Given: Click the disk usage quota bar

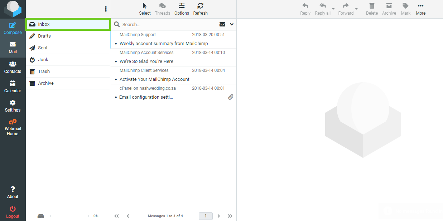Looking at the screenshot, I should [69, 216].
